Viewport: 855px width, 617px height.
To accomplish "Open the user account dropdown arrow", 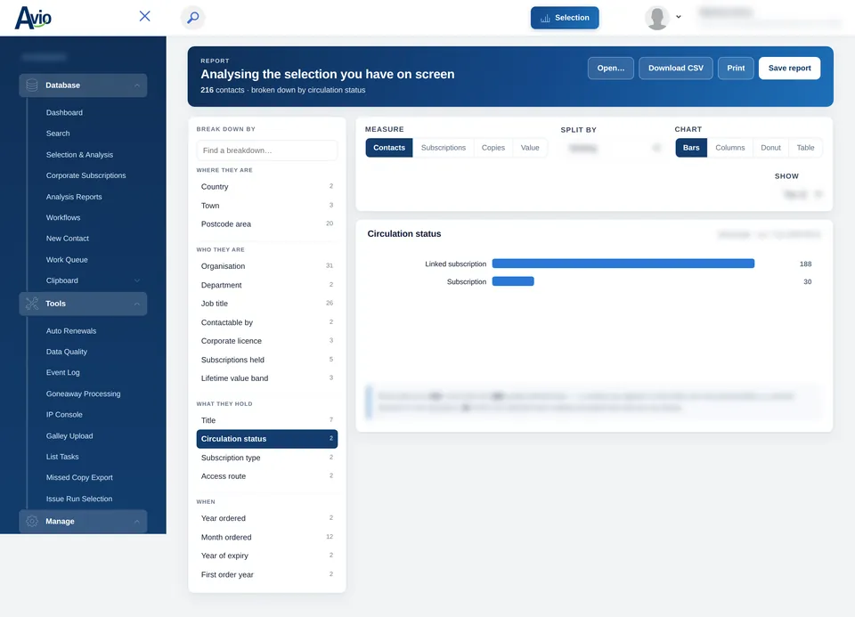I will point(679,17).
